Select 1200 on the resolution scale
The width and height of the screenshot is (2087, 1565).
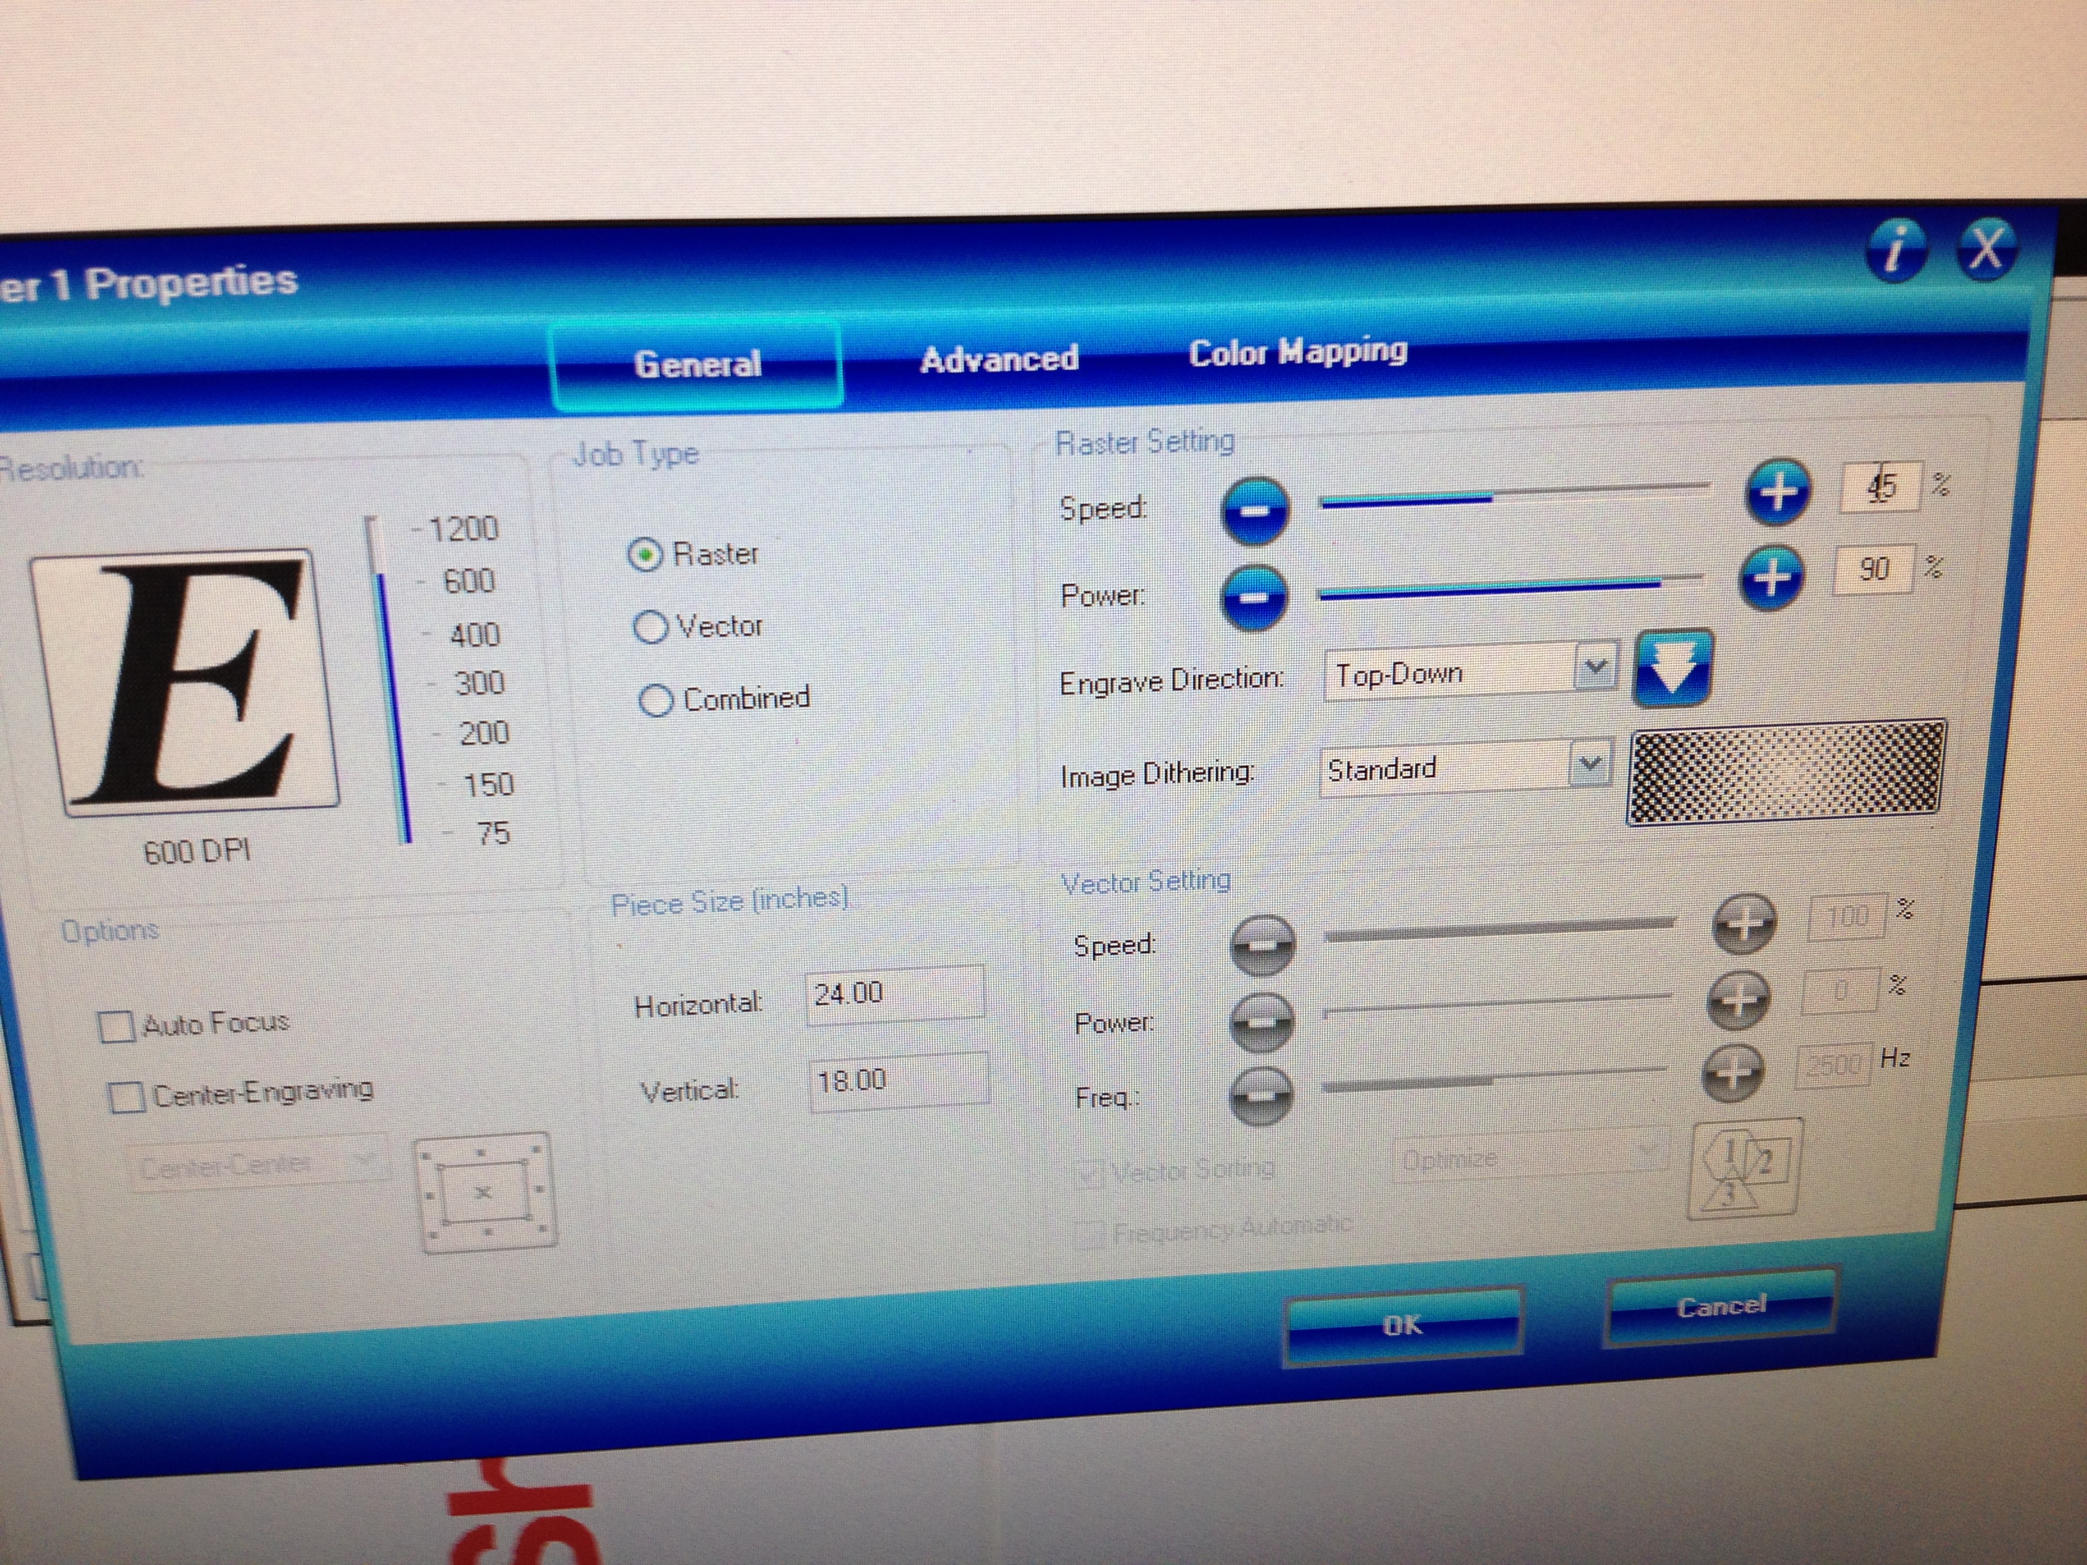(x=462, y=528)
